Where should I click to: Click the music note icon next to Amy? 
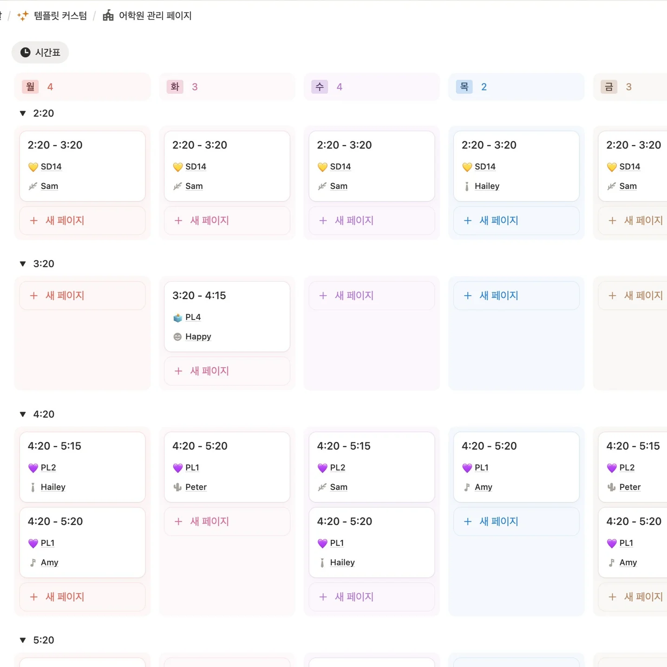click(32, 562)
